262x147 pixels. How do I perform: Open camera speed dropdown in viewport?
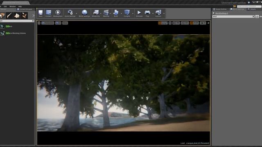click(x=203, y=23)
